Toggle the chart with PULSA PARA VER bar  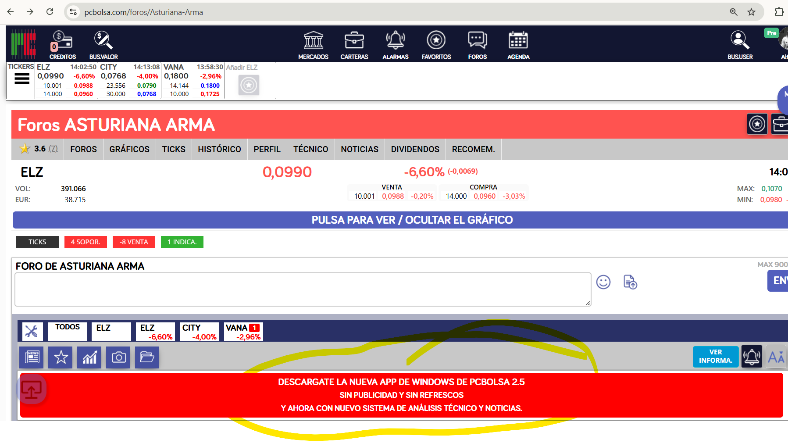411,220
